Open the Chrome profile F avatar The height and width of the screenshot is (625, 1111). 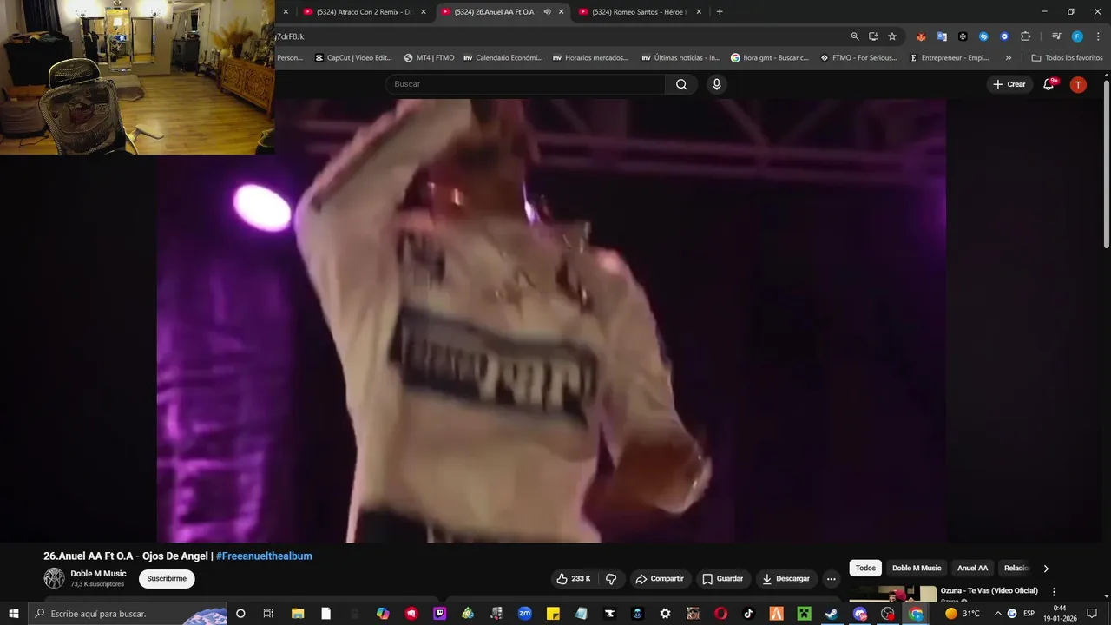coord(1077,36)
